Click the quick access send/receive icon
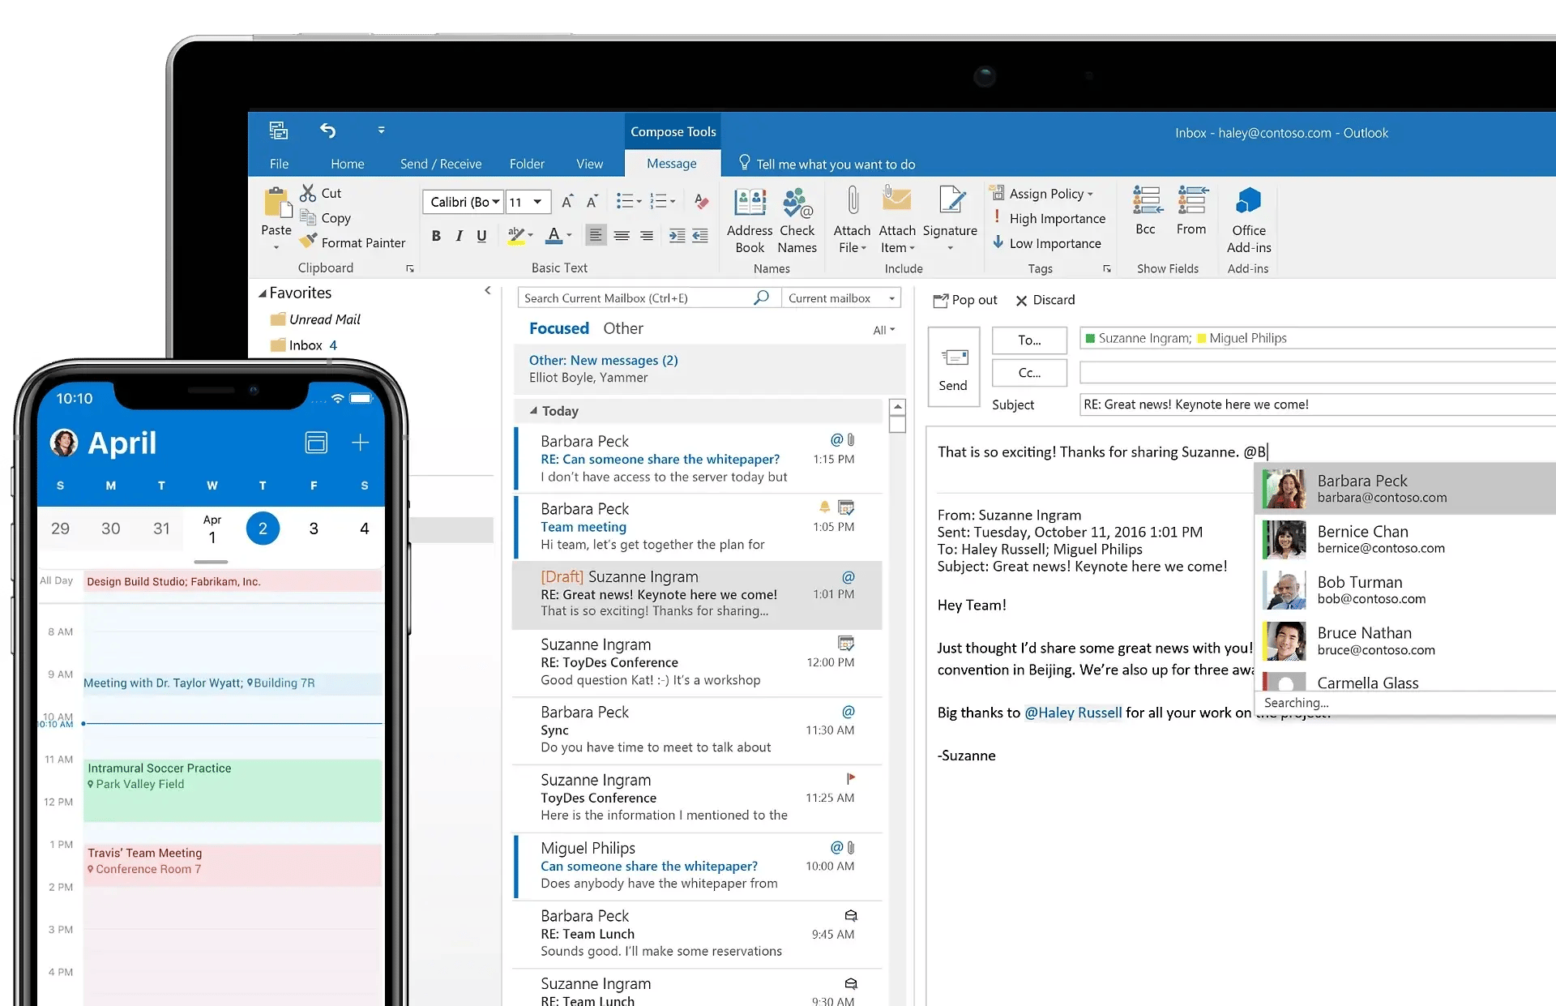Image resolution: width=1556 pixels, height=1006 pixels. click(279, 131)
